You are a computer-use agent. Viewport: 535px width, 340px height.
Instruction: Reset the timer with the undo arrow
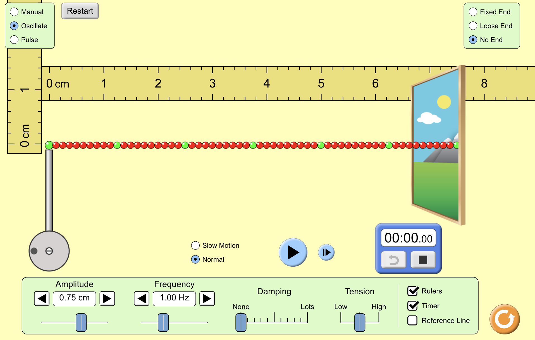coord(394,260)
